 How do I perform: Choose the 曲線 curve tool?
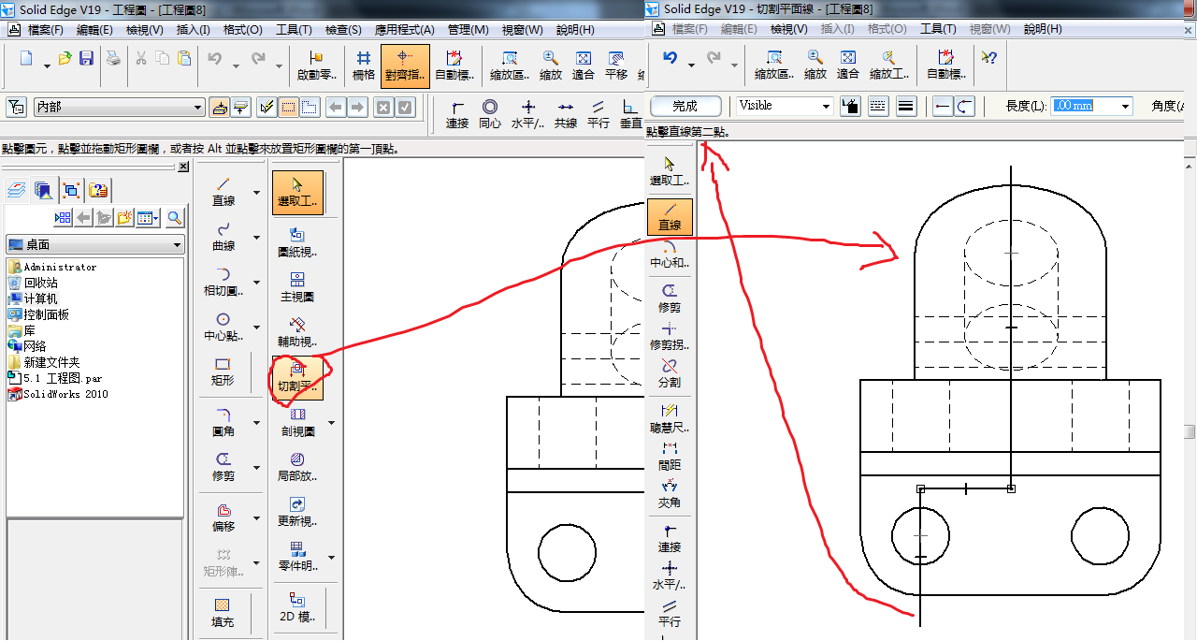223,236
